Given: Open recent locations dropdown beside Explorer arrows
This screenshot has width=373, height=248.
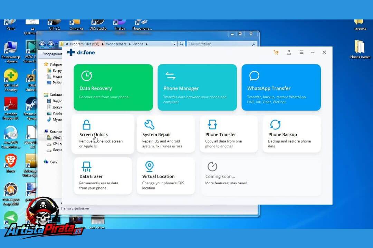Looking at the screenshot, I should coord(56,44).
